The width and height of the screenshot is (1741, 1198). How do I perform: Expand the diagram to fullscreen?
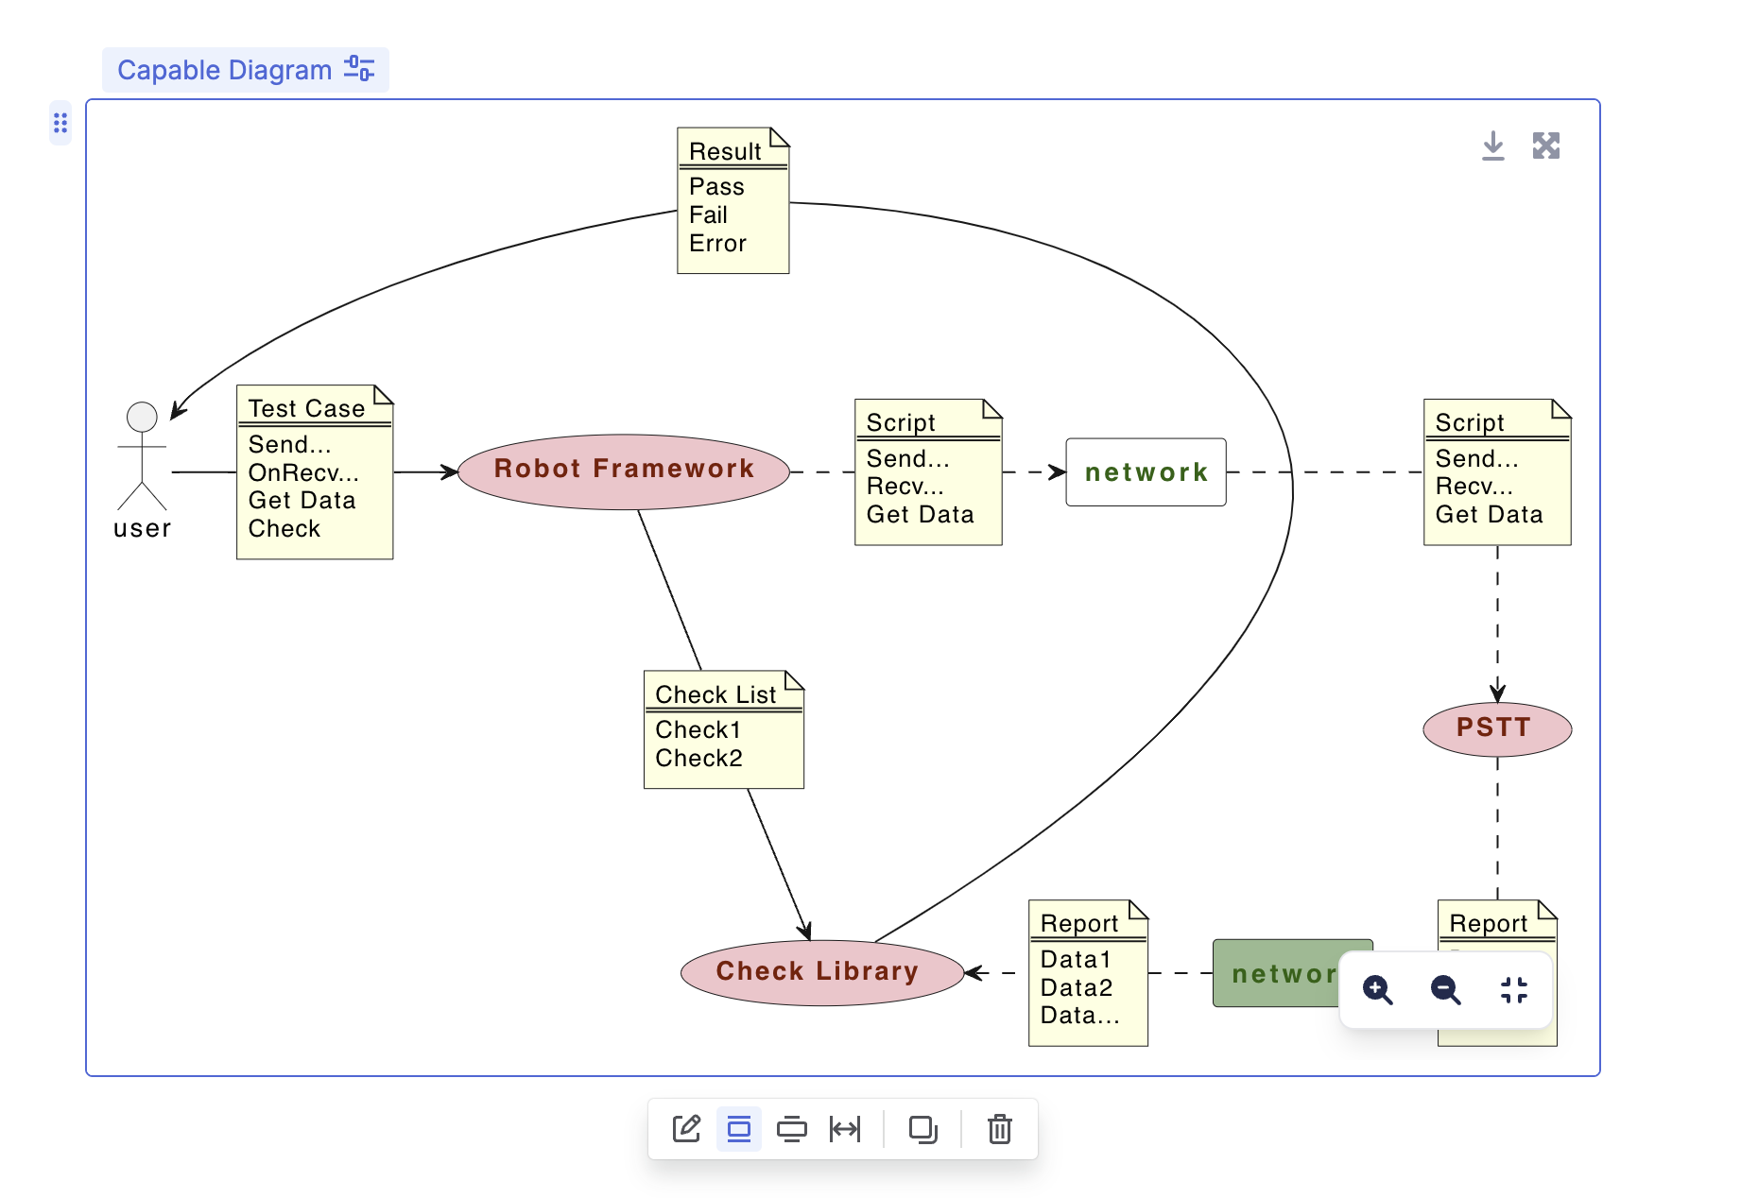(1546, 145)
